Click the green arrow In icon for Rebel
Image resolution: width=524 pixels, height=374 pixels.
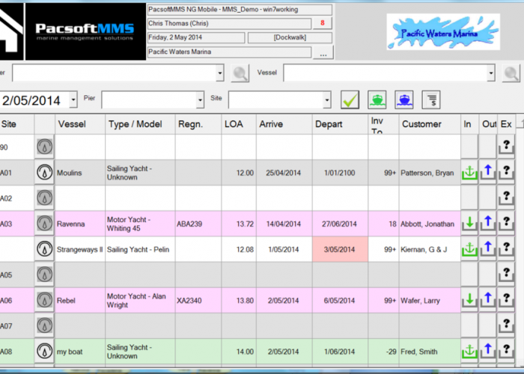[469, 300]
